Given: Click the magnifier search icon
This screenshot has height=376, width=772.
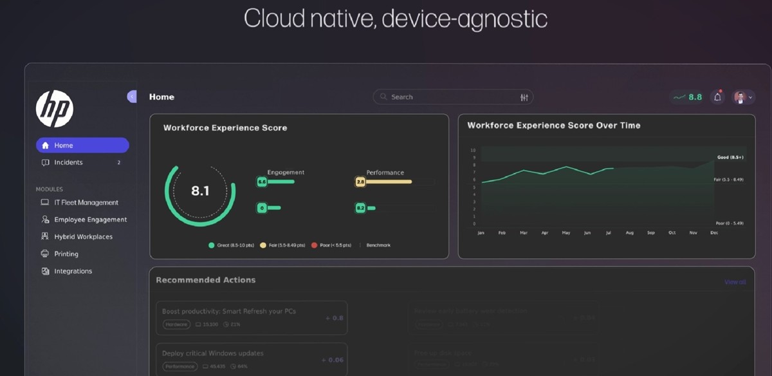Looking at the screenshot, I should (x=383, y=97).
